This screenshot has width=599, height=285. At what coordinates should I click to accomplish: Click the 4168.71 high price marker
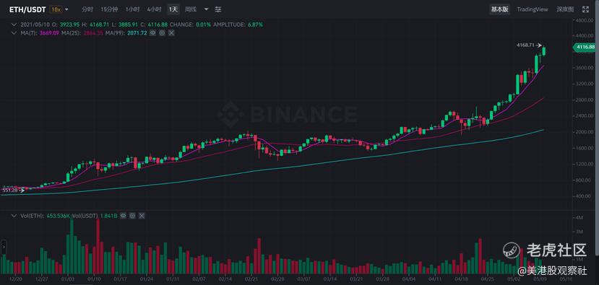525,45
